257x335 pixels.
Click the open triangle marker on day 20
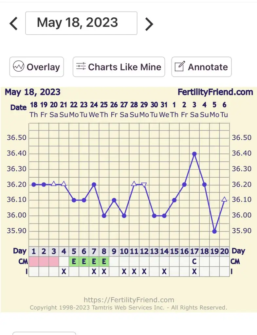(x=224, y=199)
